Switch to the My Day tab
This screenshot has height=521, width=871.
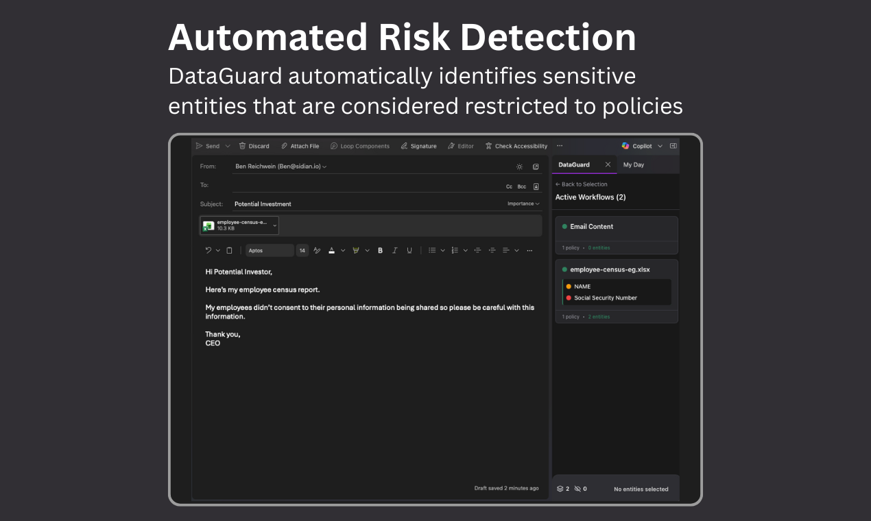click(x=634, y=165)
